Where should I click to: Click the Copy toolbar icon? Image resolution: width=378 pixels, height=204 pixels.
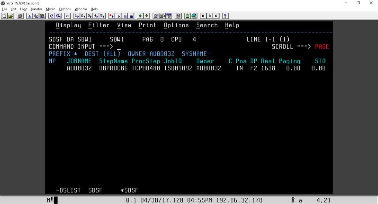coord(36,16)
